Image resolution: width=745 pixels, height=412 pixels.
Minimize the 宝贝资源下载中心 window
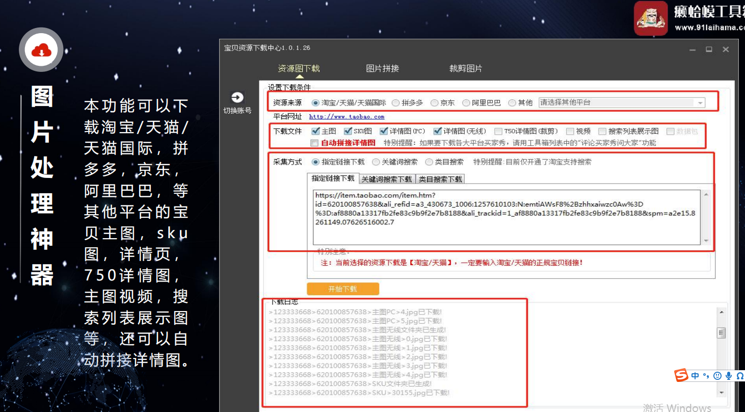point(693,49)
